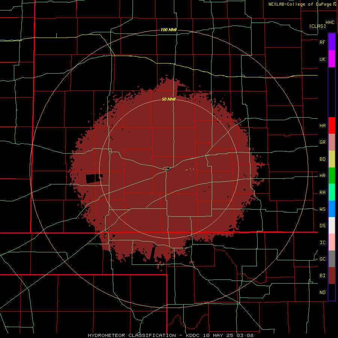Screen dimensions: 338x338
Task: Click the GR legend label
Action: (x=322, y=142)
